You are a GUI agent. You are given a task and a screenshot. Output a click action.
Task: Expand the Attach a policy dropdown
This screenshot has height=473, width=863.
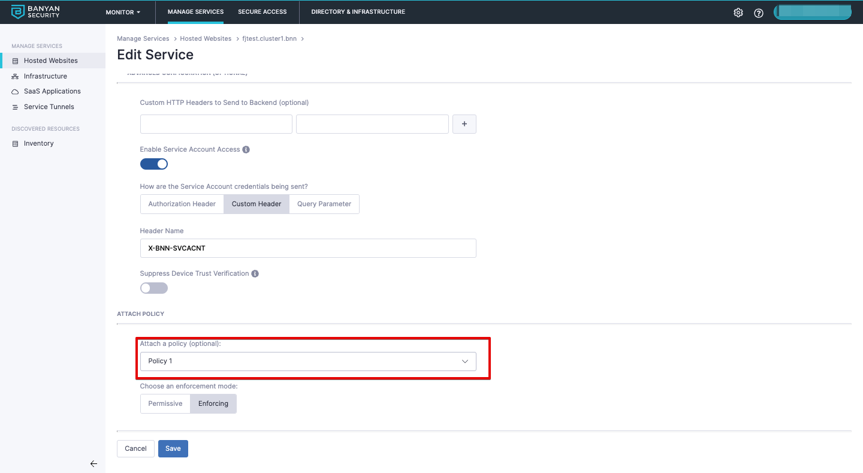tap(308, 361)
